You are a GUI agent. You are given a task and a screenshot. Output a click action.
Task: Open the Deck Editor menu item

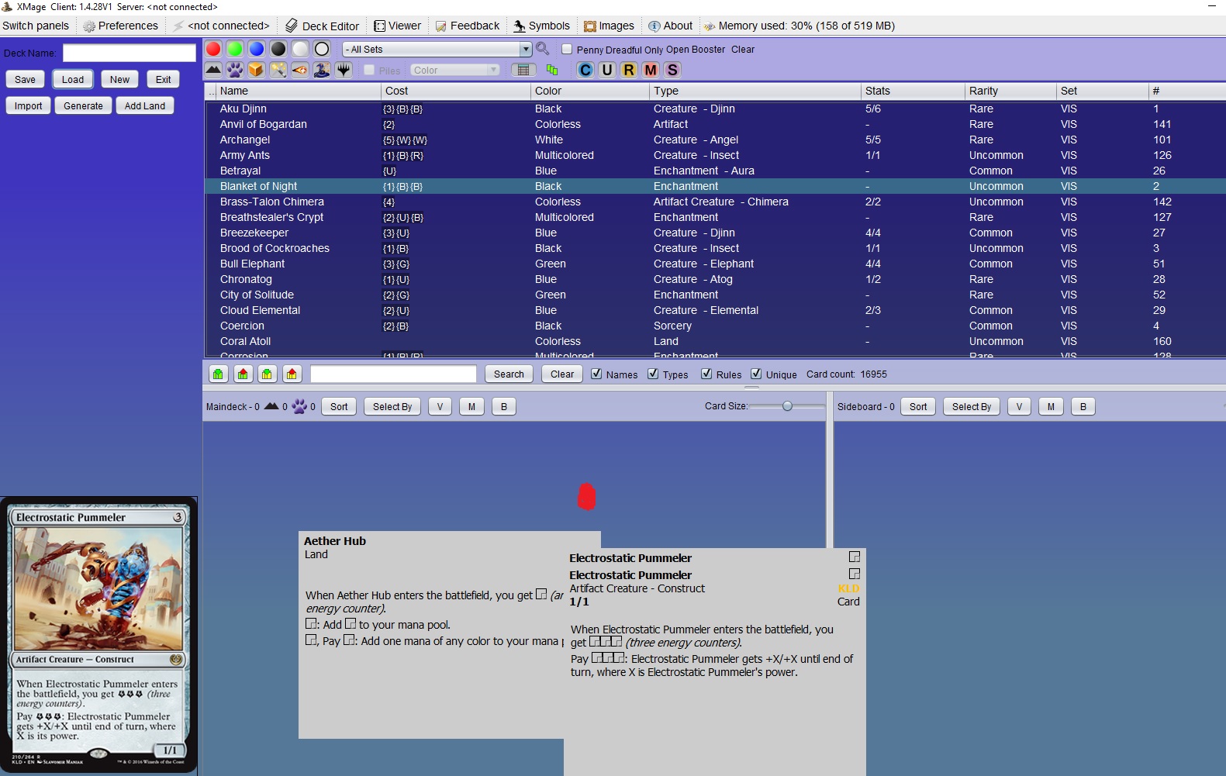pos(323,26)
